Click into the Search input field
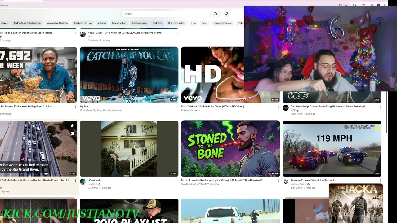The height and width of the screenshot is (223, 397). 166,14
